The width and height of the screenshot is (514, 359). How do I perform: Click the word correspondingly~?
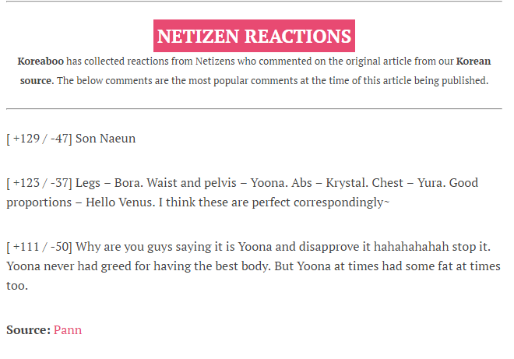[x=341, y=202]
